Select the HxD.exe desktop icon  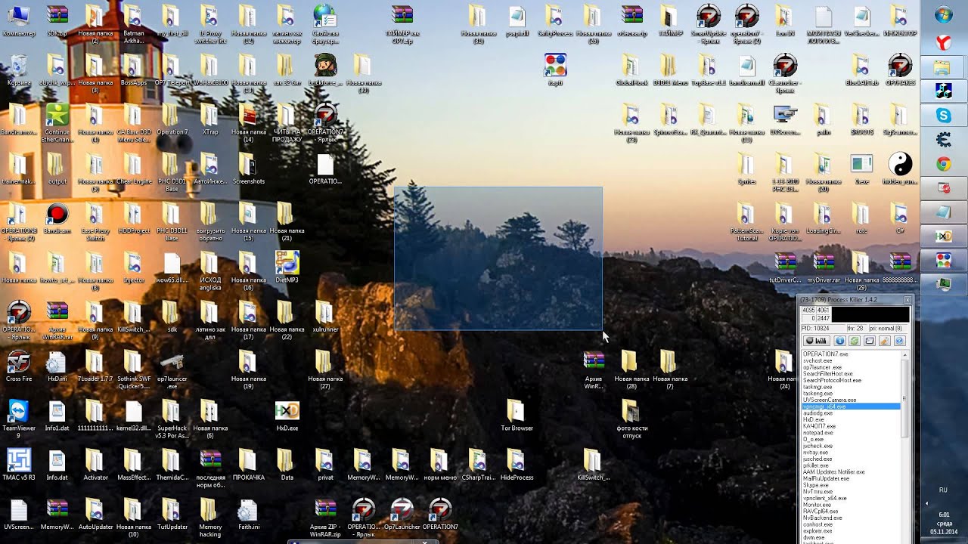pos(287,415)
